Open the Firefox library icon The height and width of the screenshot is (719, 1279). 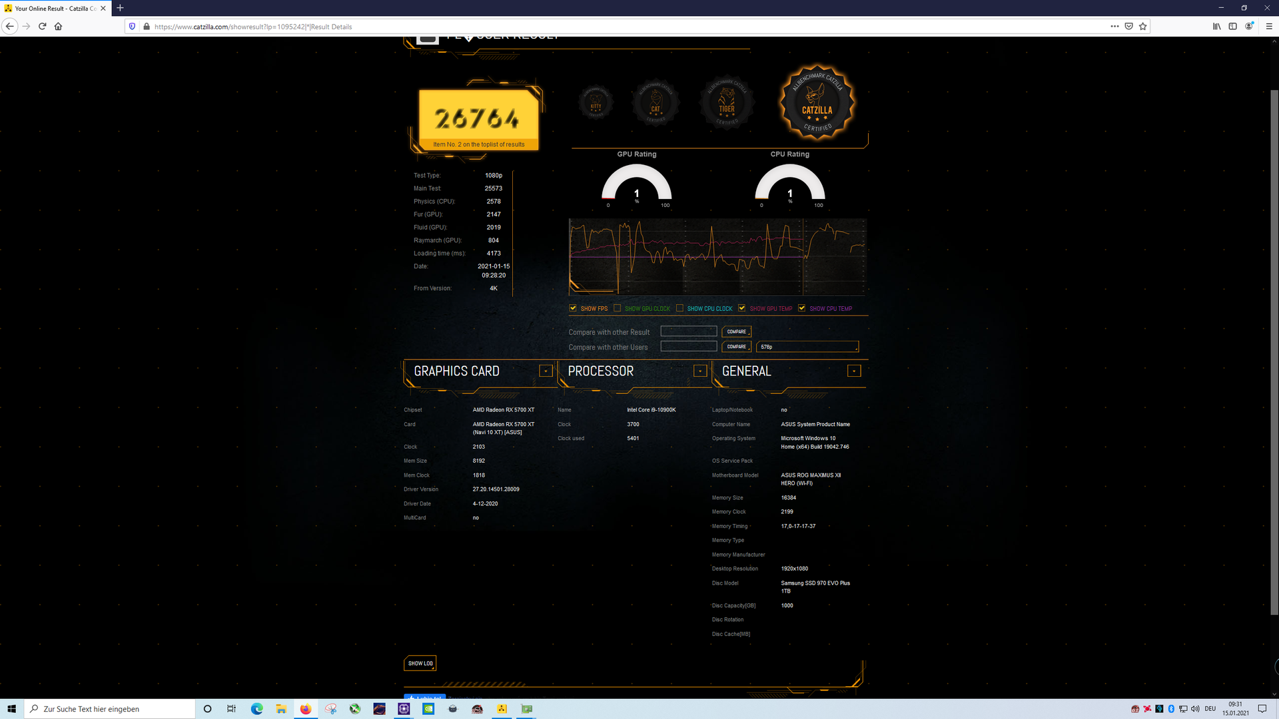[x=1216, y=27]
